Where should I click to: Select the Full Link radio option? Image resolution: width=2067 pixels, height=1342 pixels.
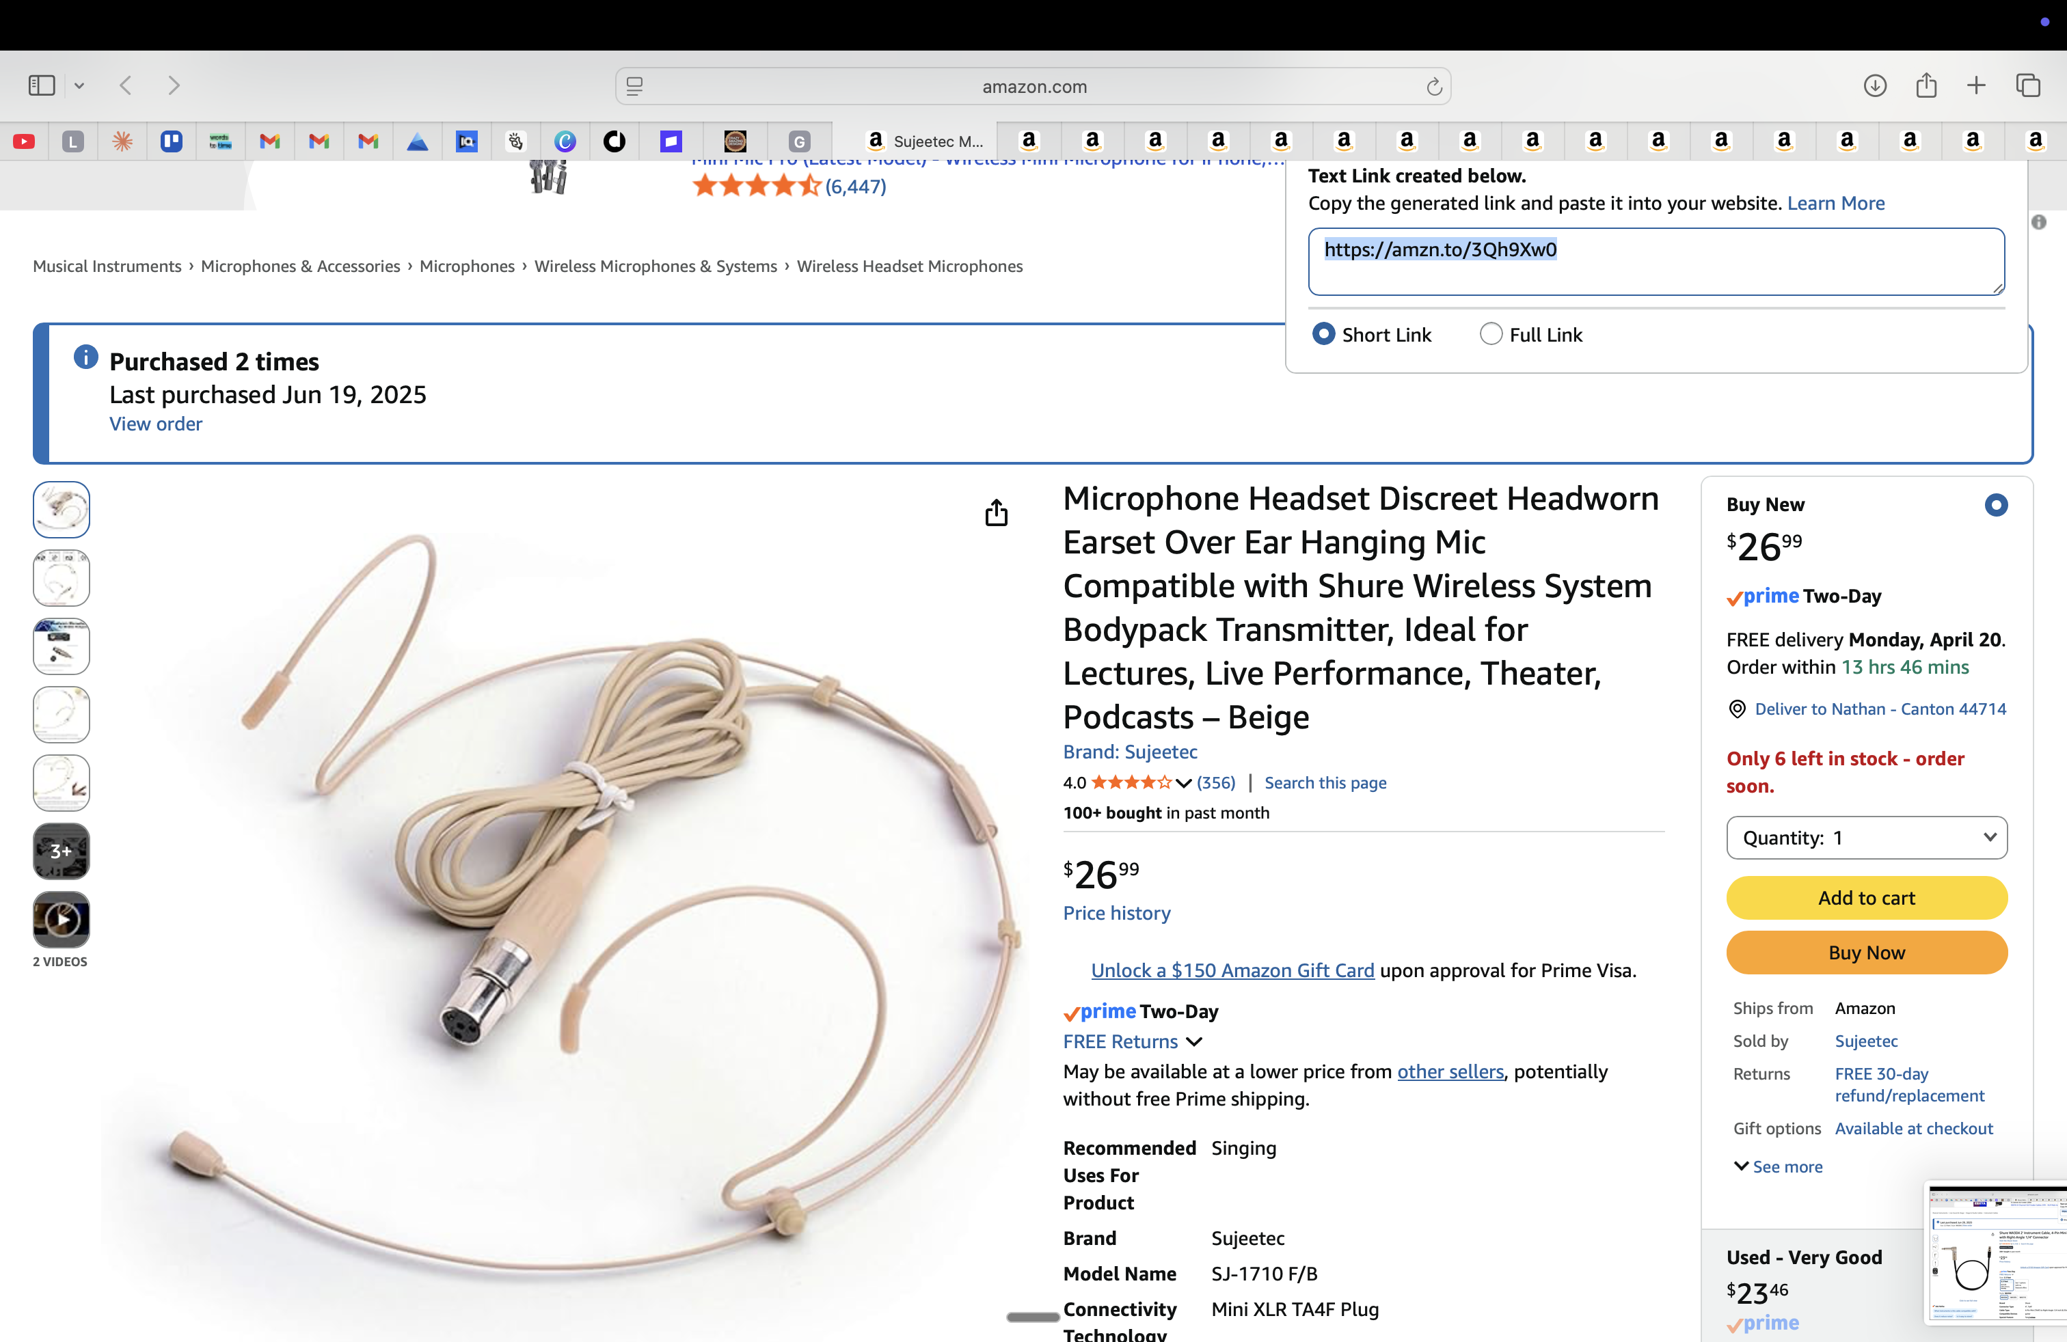click(x=1490, y=334)
